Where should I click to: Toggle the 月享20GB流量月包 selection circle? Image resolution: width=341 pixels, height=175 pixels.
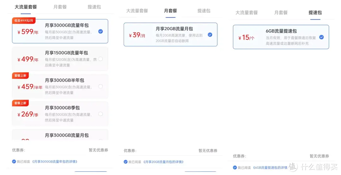210,35
